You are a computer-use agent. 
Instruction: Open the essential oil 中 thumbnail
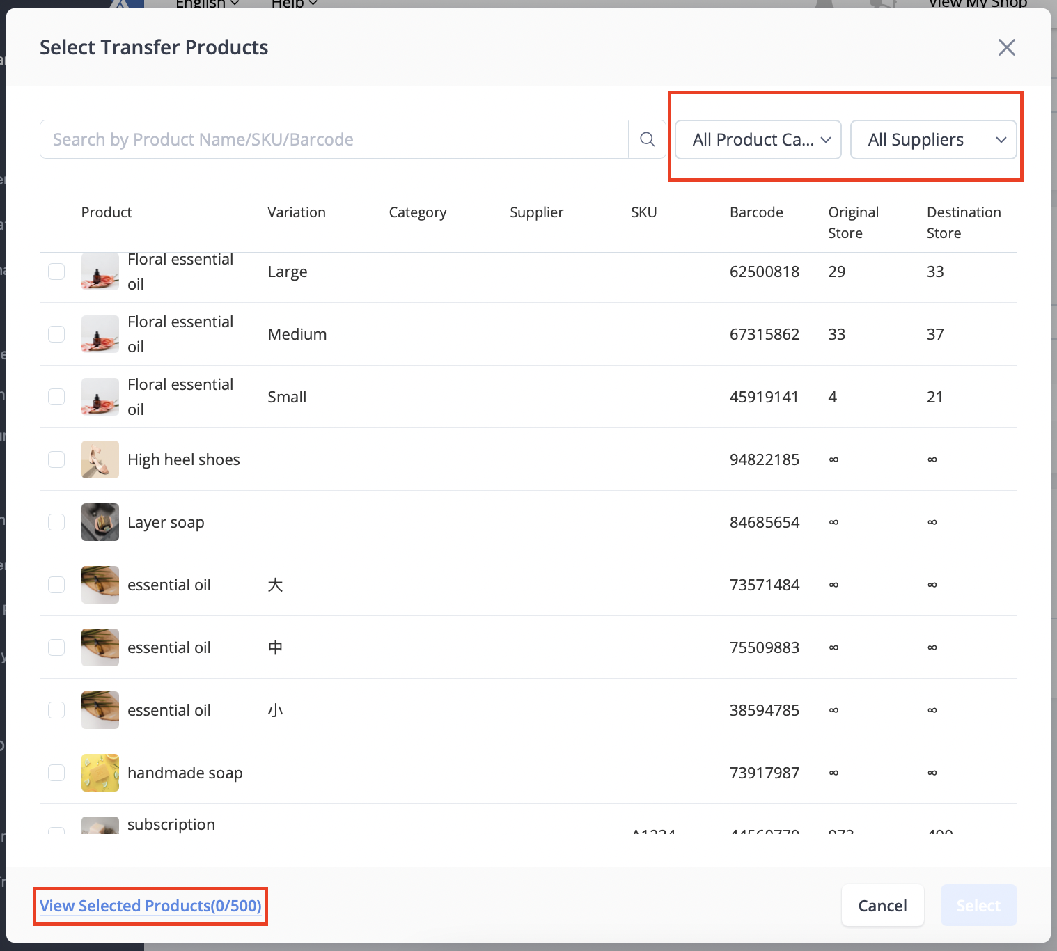[100, 647]
